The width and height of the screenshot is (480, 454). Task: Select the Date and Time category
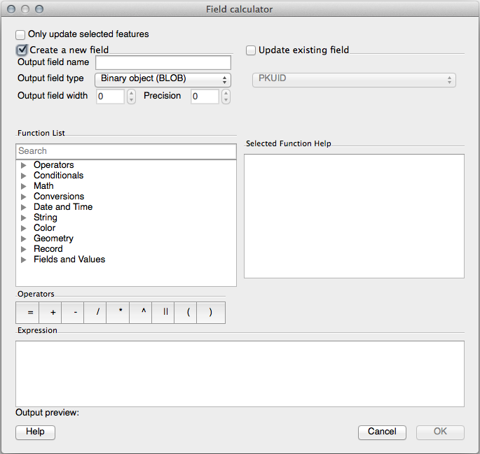[63, 207]
